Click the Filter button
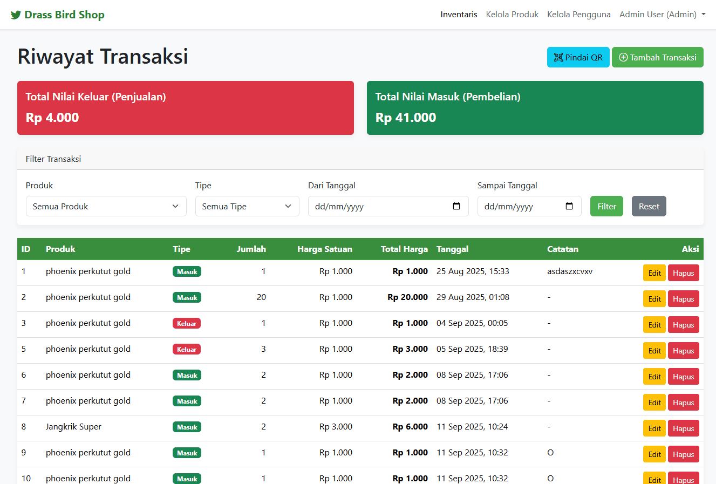The width and height of the screenshot is (716, 484). 606,206
